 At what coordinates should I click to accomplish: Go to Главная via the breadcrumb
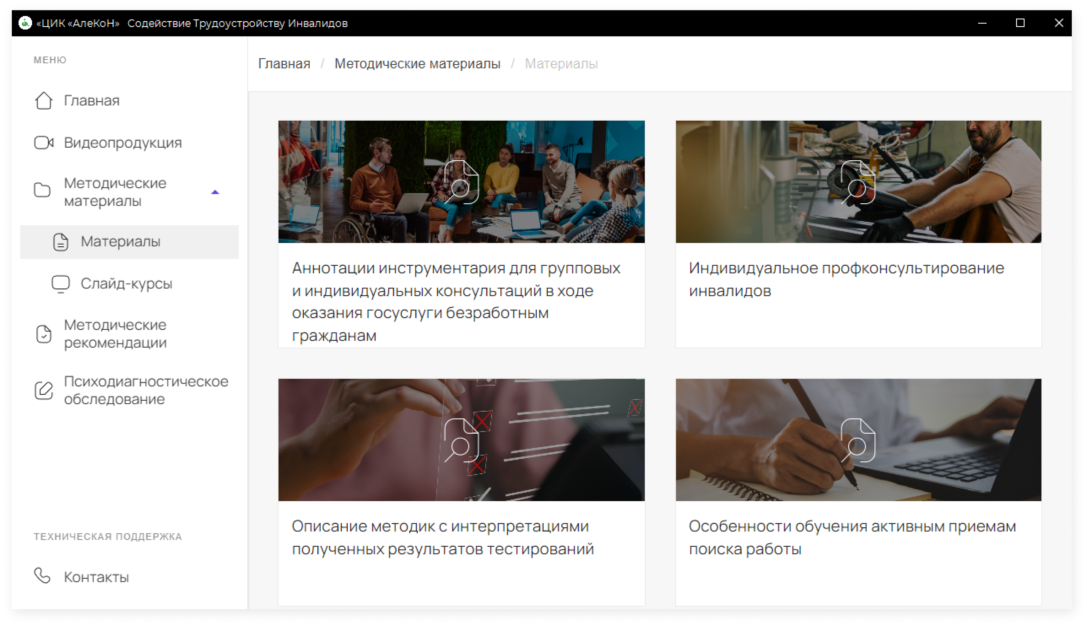284,64
